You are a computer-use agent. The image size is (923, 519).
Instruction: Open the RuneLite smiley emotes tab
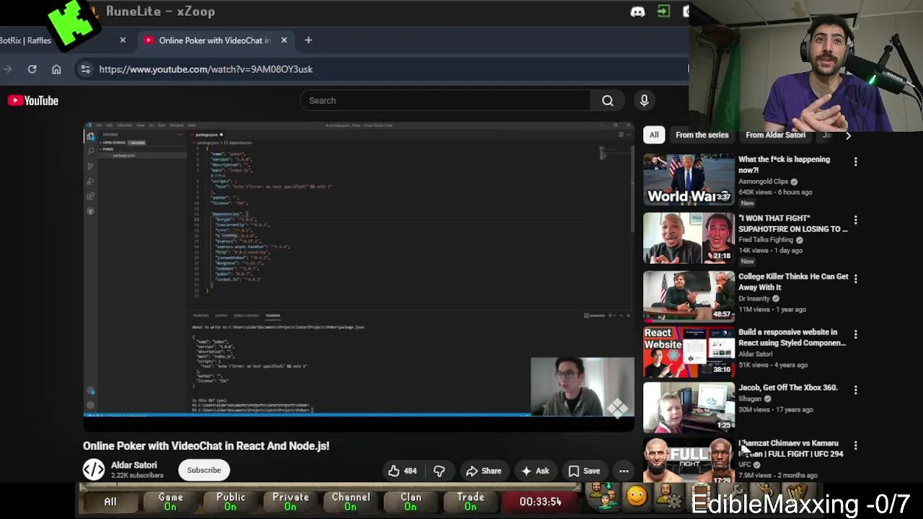(x=636, y=497)
